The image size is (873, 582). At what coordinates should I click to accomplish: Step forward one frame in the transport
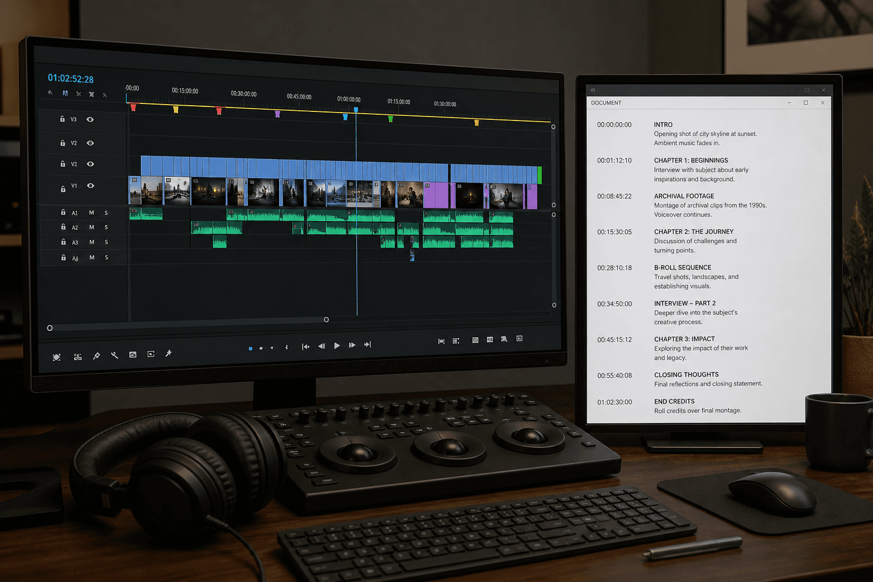pos(352,345)
